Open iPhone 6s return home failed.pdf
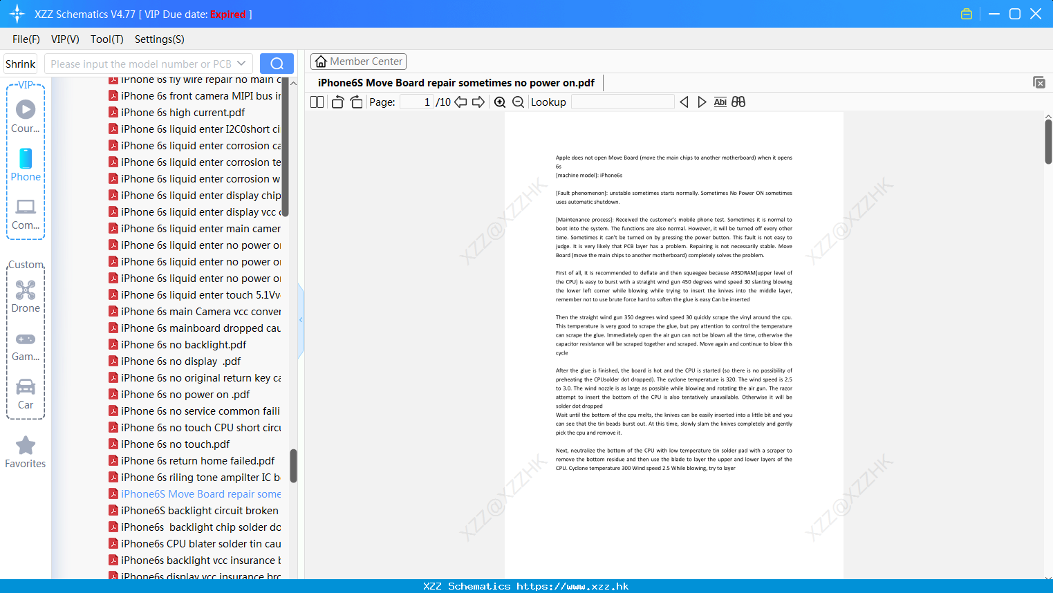 [x=198, y=461]
